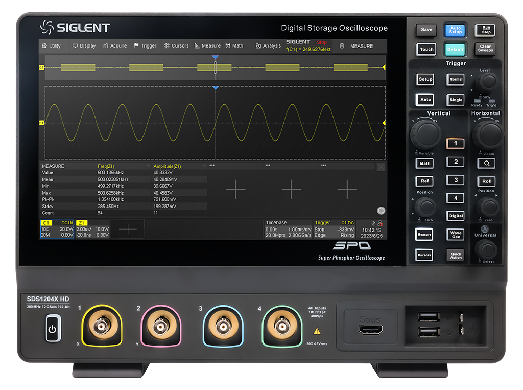The image size is (523, 390).
Task: Open the Utility menu
Action: (52, 45)
